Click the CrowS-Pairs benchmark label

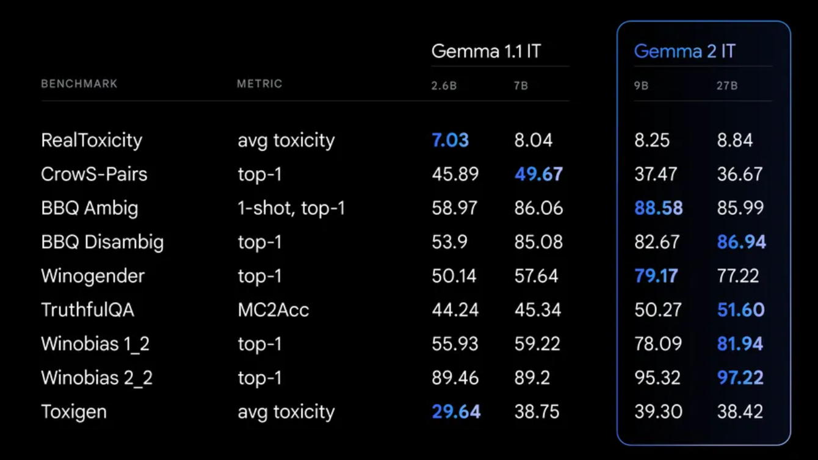coord(94,174)
